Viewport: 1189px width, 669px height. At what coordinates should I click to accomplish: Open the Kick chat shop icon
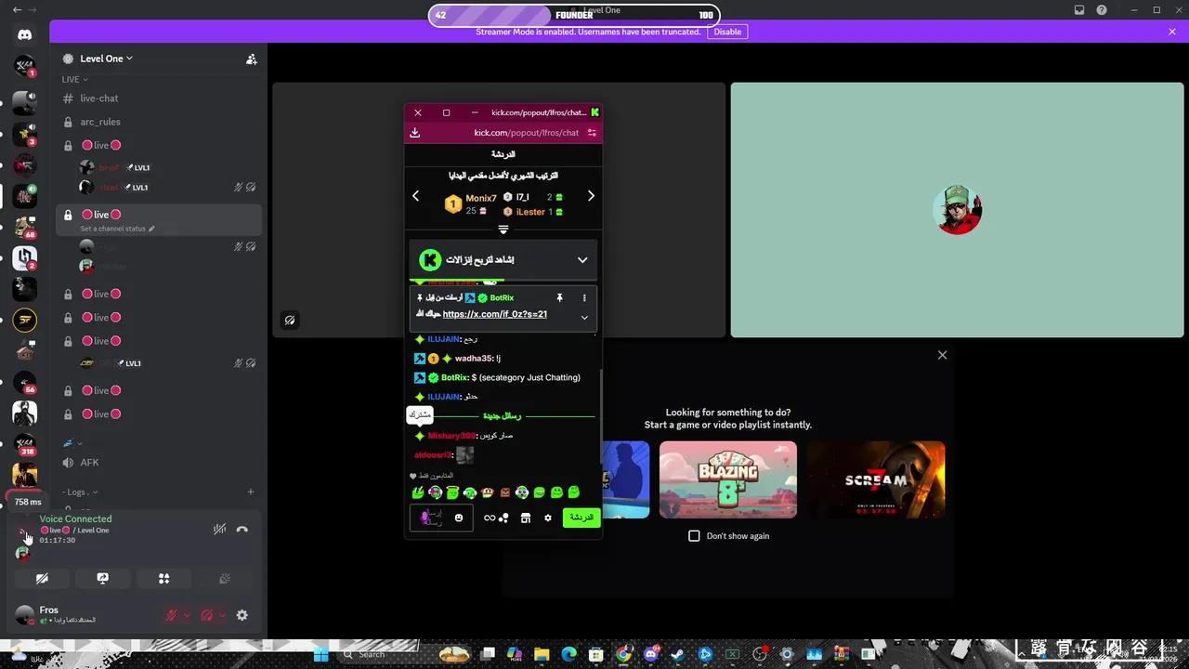click(x=526, y=518)
